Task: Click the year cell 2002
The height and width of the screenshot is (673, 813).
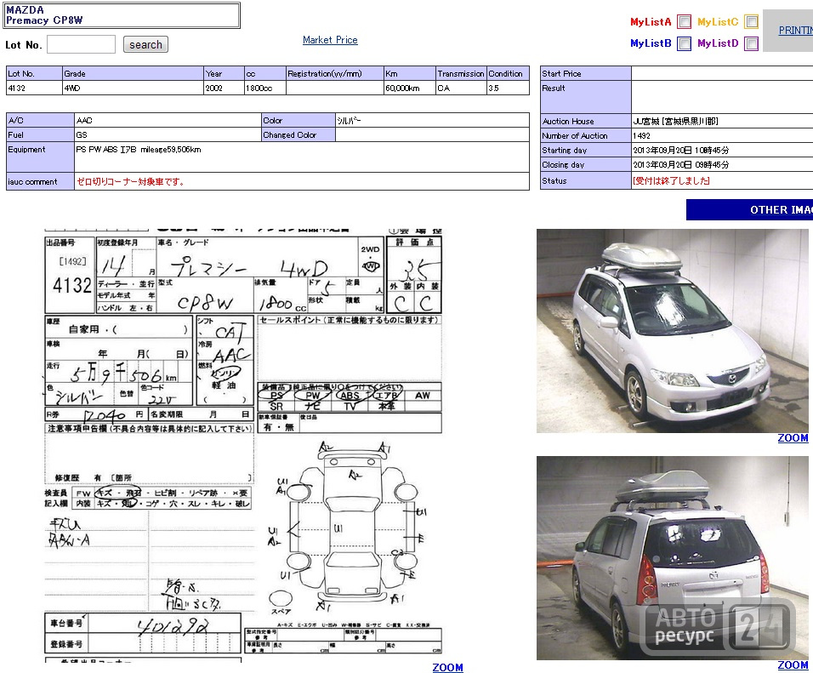Action: (x=224, y=88)
